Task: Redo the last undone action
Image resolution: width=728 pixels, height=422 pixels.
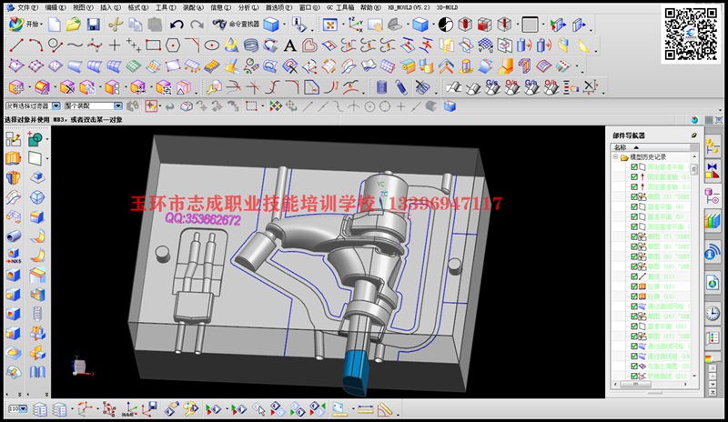Action: 197,25
